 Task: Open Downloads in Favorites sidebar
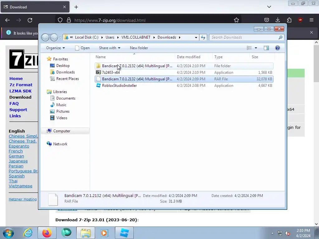[x=65, y=72]
